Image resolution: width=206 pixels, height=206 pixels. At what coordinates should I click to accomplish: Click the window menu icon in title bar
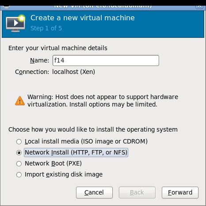coord(6,7)
